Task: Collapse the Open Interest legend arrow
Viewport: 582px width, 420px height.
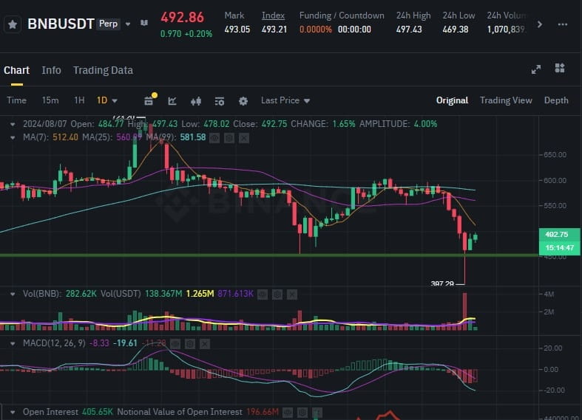Action: tap(13, 412)
